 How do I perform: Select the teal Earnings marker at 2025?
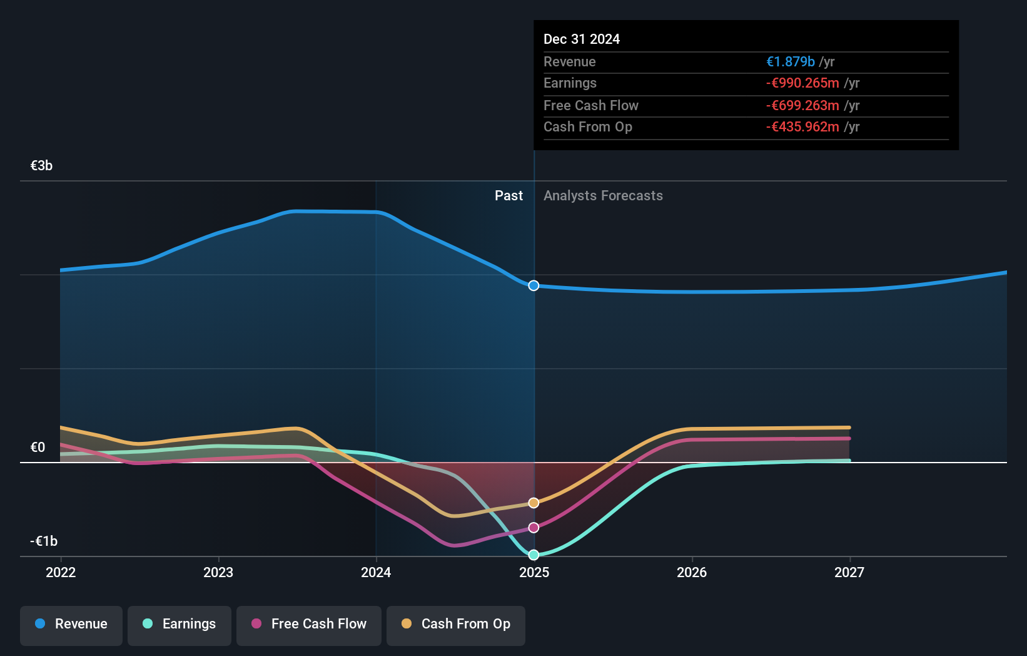tap(534, 554)
